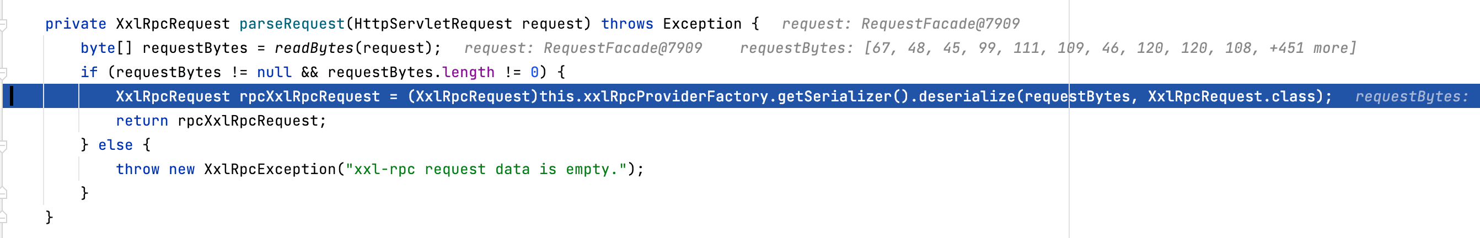Click the "+451 more" array expansion hint

1309,48
